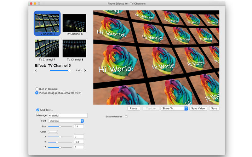Open the text Color swatch
Image resolution: width=252 pixels, height=157 pixels.
pos(53,132)
